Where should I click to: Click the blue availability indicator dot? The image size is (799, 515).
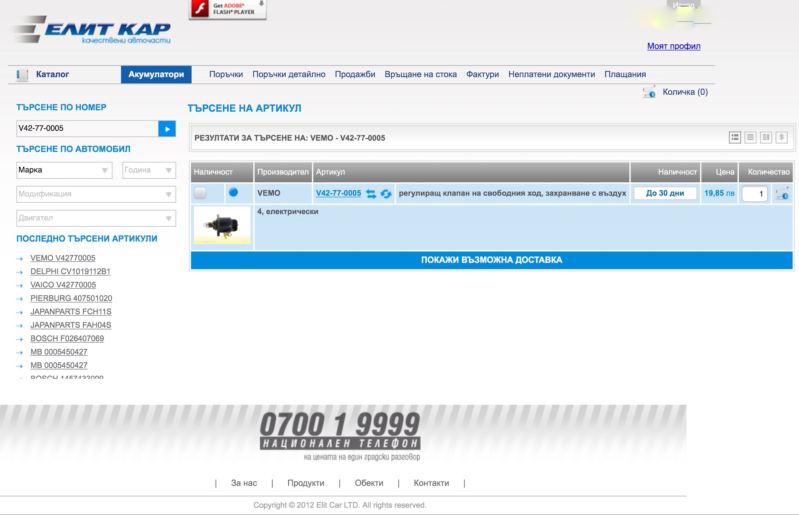(233, 192)
